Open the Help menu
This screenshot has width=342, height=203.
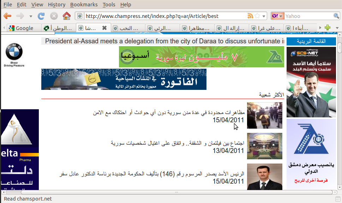[x=126, y=4]
